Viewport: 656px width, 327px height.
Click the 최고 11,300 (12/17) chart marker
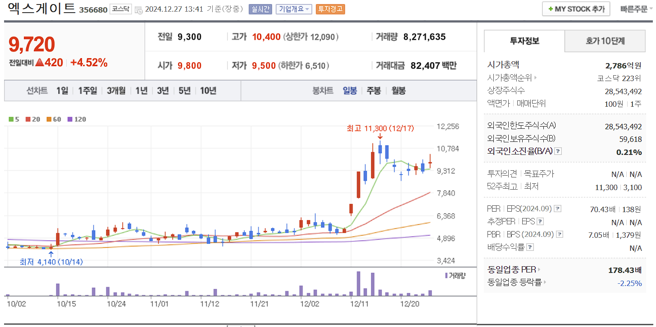[x=379, y=128]
